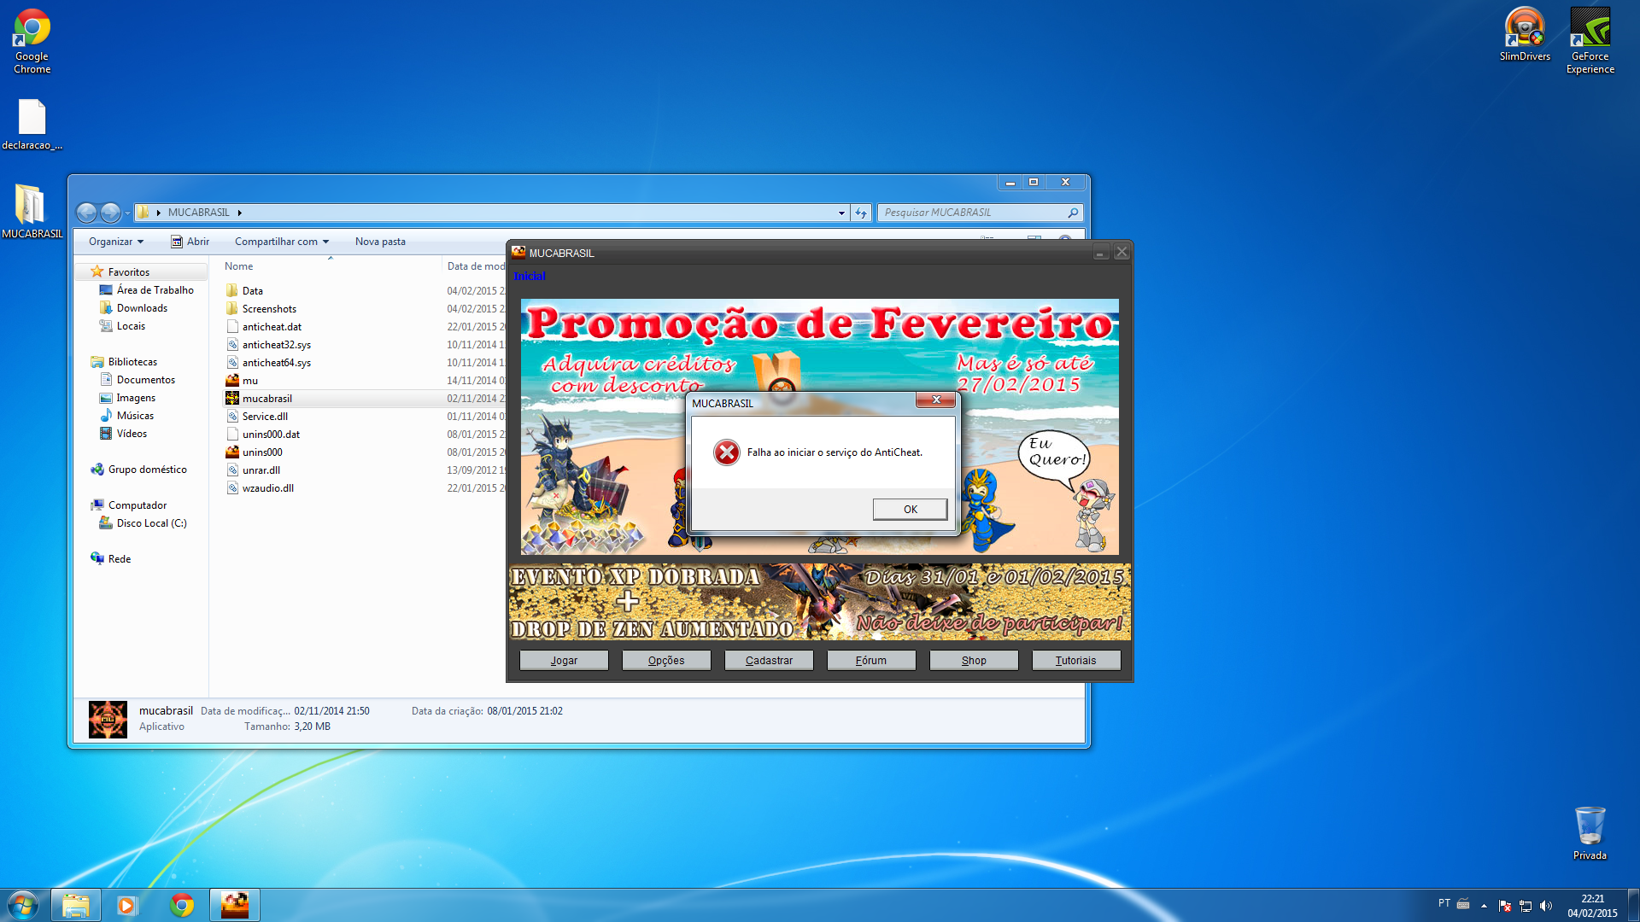Click Nova pasta in Explorer toolbar
This screenshot has width=1640, height=922.
click(380, 242)
